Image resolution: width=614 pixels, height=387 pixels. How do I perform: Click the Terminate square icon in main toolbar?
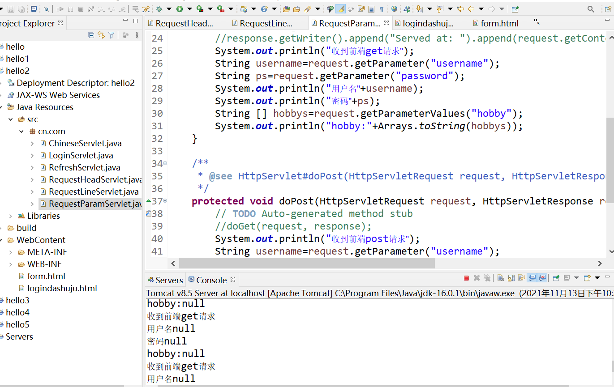point(81,9)
